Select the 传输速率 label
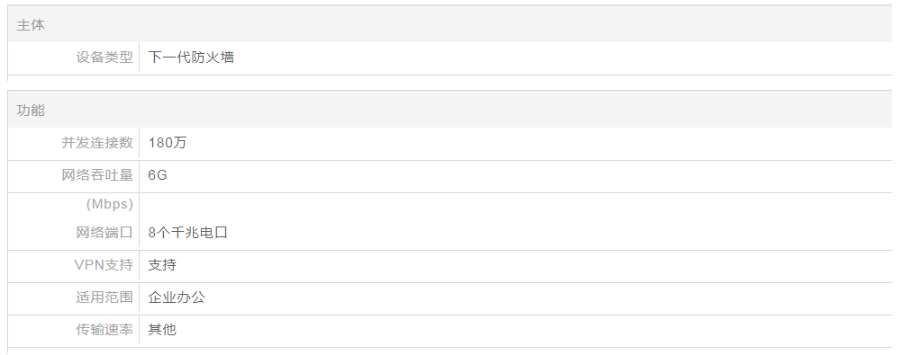Image resolution: width=899 pixels, height=355 pixels. (104, 330)
